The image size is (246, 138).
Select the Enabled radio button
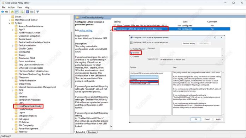point(131,53)
